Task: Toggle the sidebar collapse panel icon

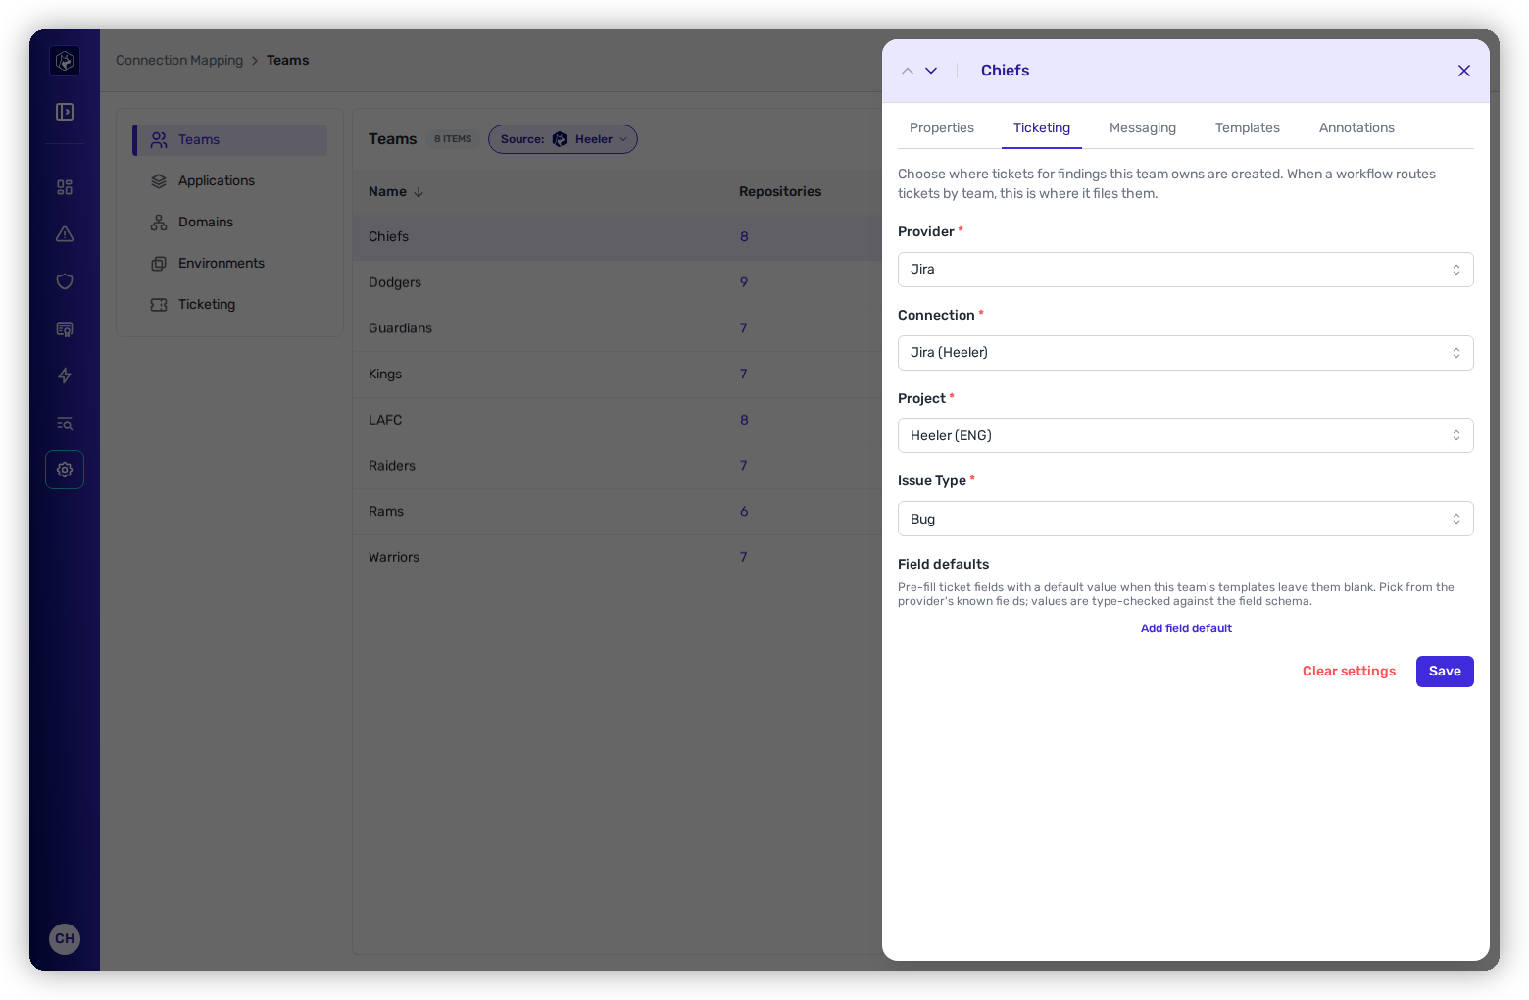Action: click(65, 112)
